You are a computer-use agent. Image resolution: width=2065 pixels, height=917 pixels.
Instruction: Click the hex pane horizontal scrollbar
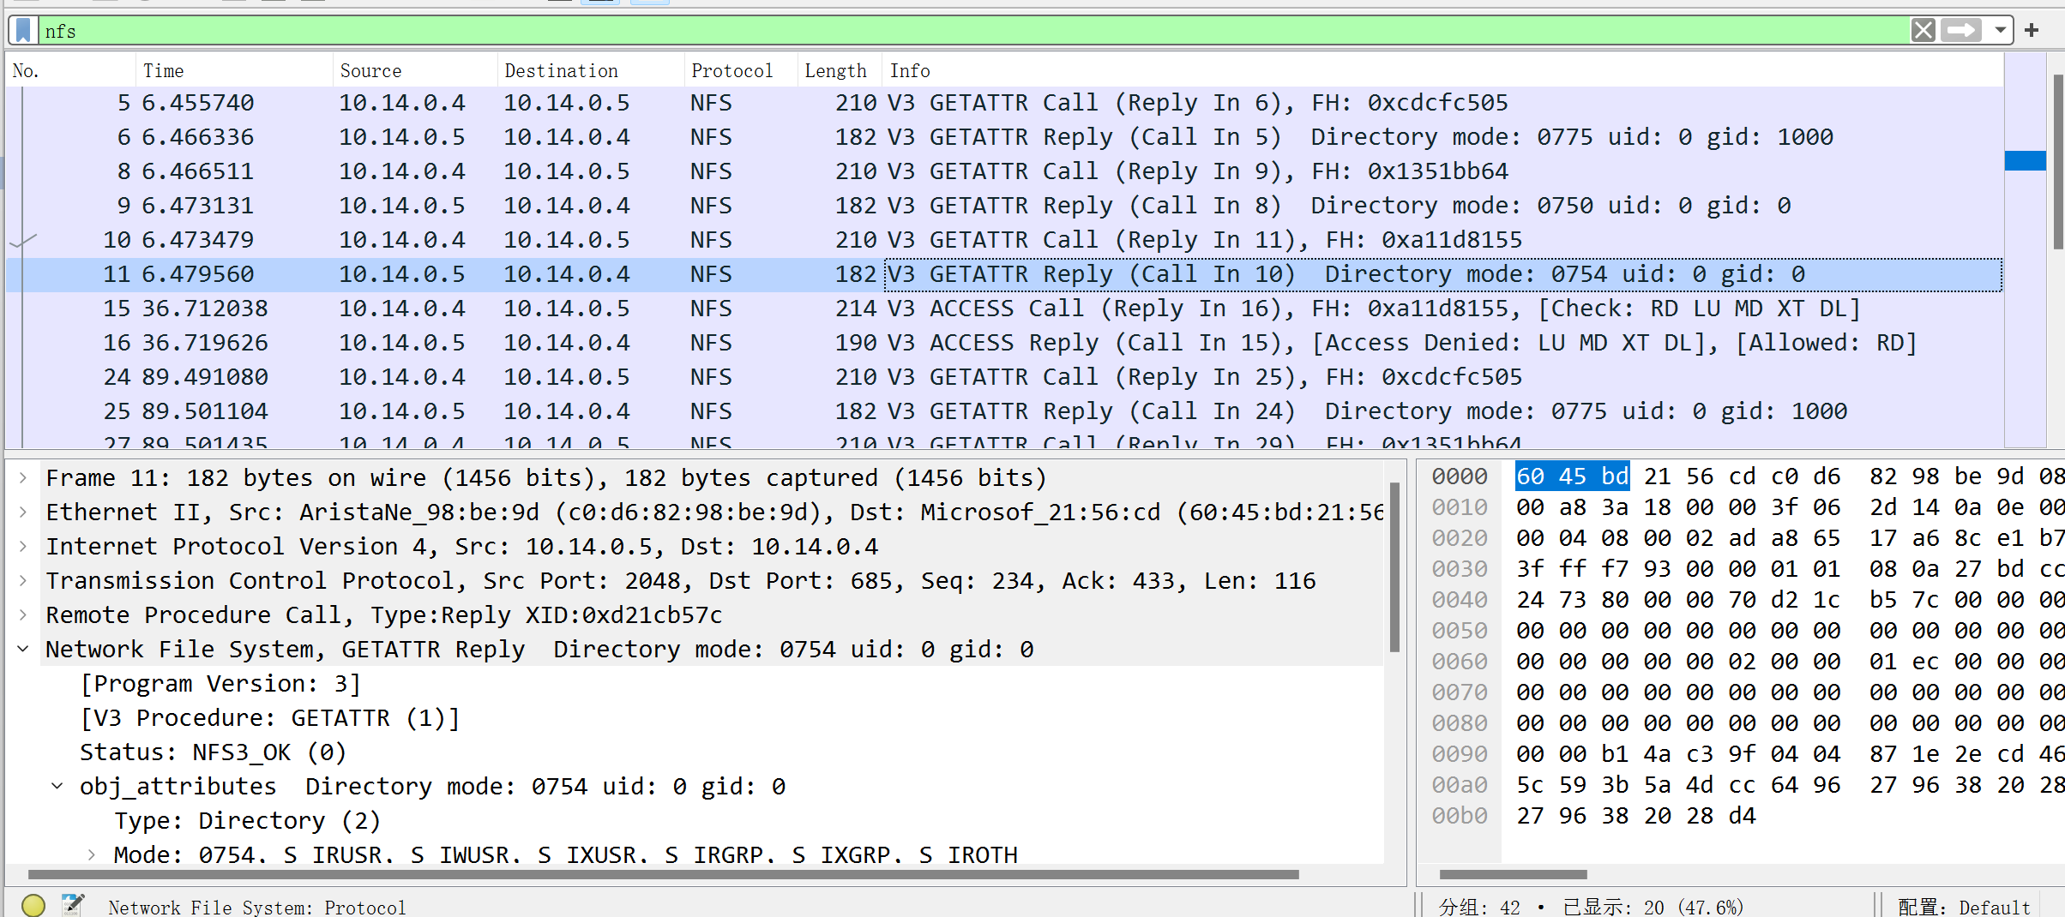[x=1513, y=874]
